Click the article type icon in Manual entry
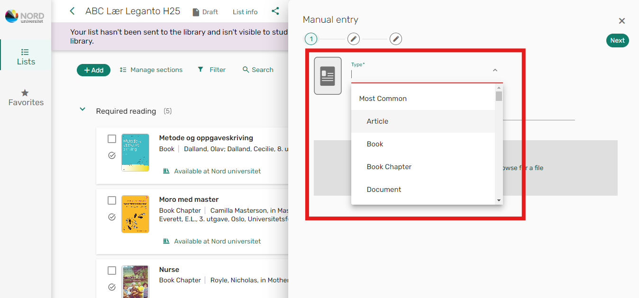639x298 pixels. 328,76
